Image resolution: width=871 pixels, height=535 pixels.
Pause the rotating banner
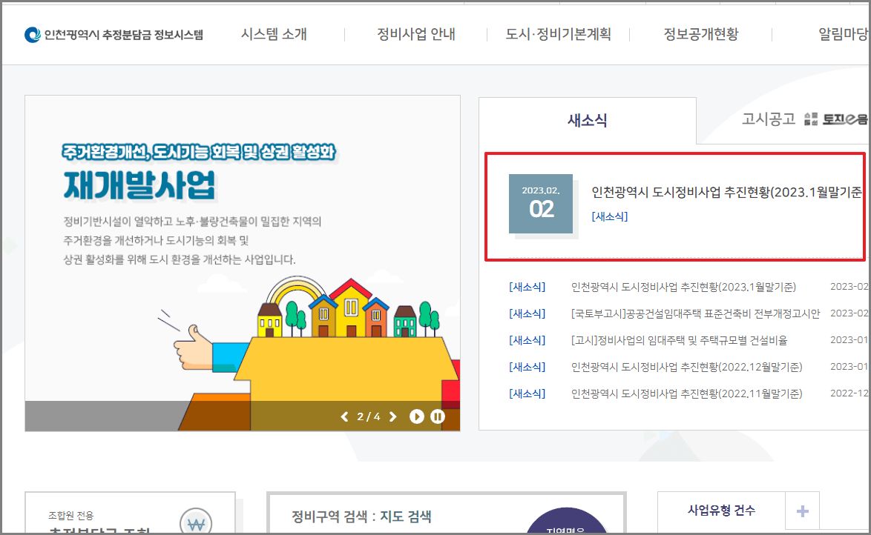tap(438, 416)
